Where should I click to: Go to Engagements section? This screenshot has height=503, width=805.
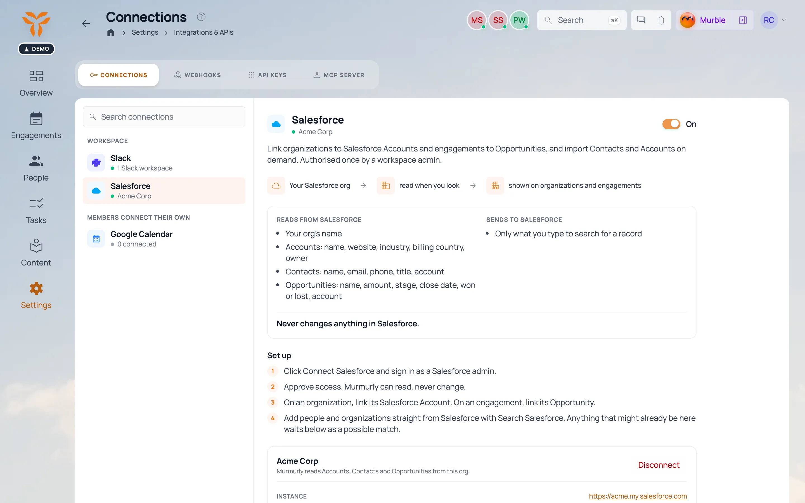point(36,126)
